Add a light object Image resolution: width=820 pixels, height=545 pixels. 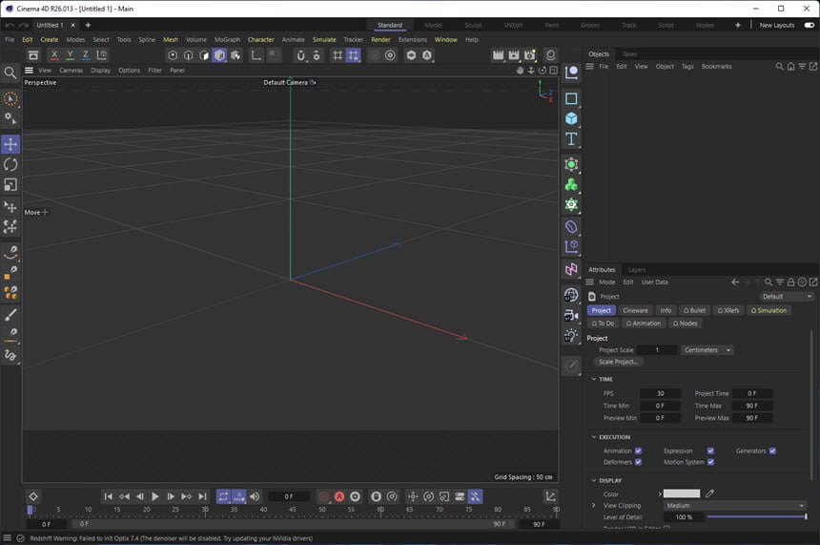click(x=571, y=336)
